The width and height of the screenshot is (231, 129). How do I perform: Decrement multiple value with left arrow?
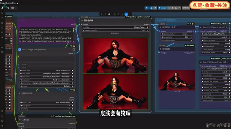tap(21, 109)
